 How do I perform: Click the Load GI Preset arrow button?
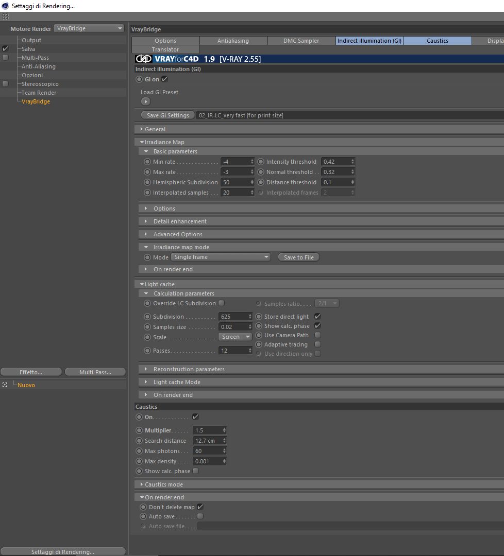point(145,102)
